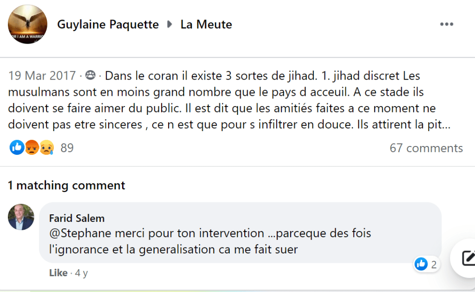
Task: Click the angry face reaction icon
Action: tap(32, 148)
